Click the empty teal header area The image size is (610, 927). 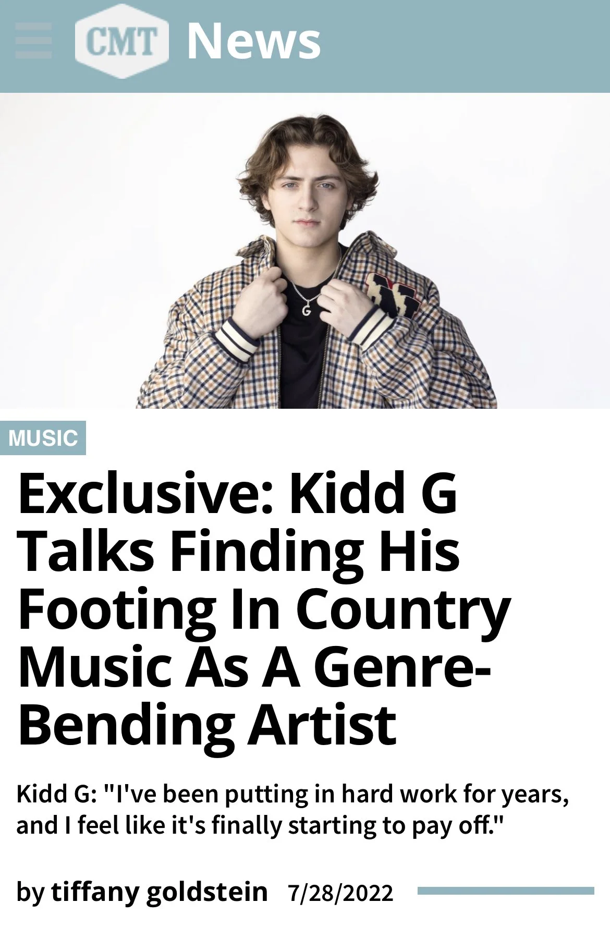(x=464, y=46)
